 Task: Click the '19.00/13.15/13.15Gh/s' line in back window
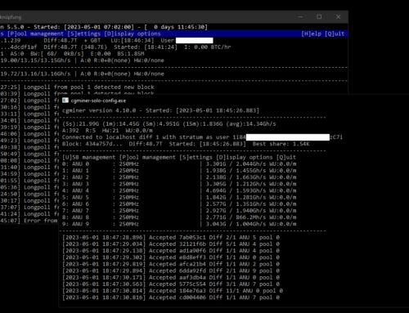pyautogui.click(x=82, y=60)
